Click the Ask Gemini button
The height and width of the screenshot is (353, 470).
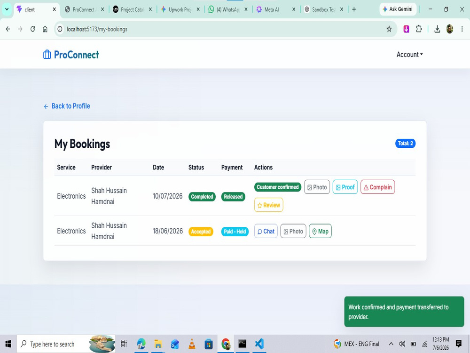(398, 9)
